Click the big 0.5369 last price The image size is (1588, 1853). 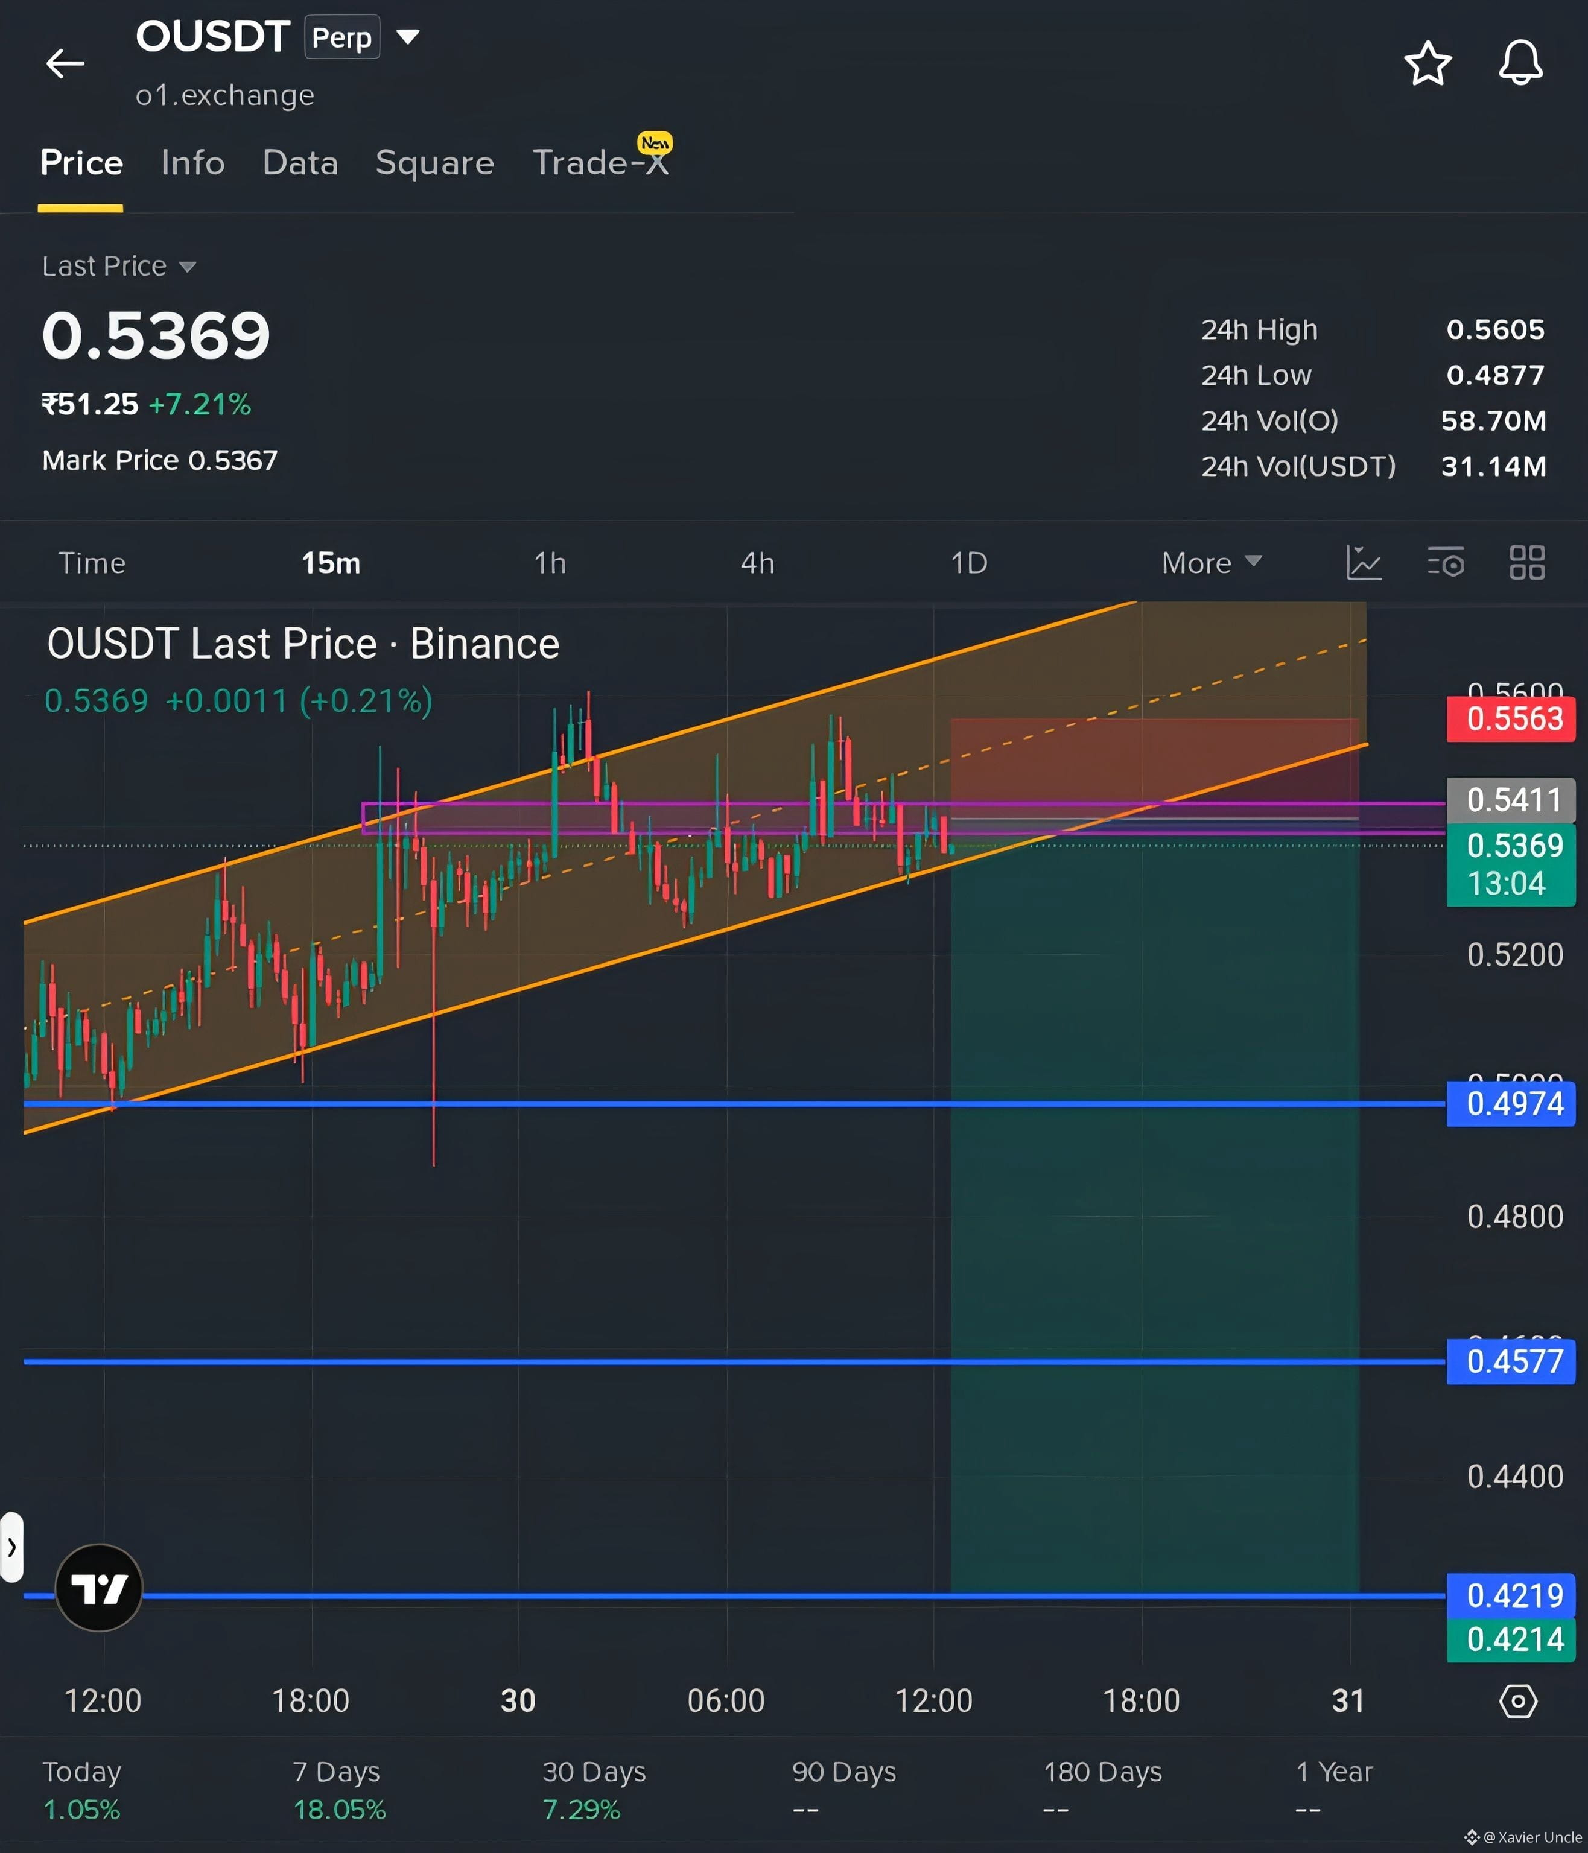click(156, 336)
